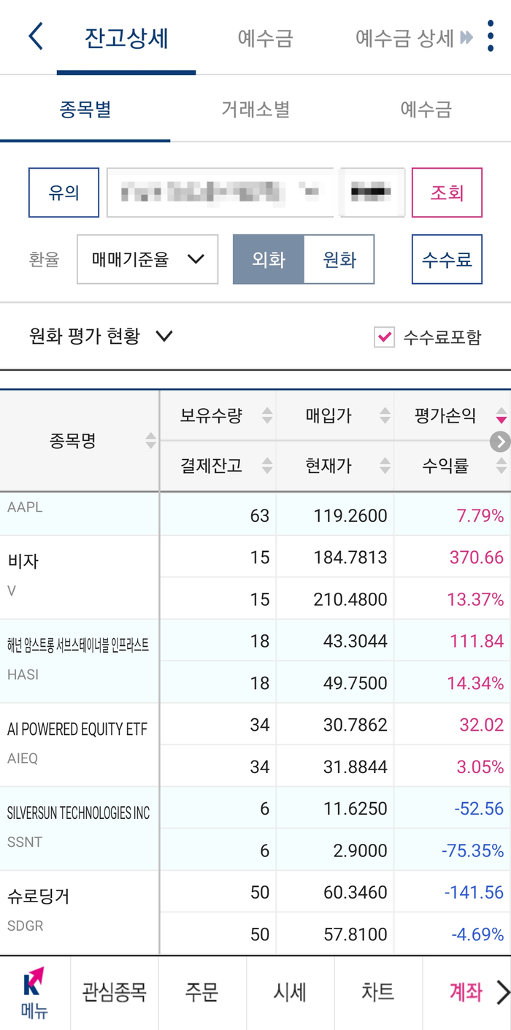Tap the right arrow in bottom navigation

coord(502,993)
